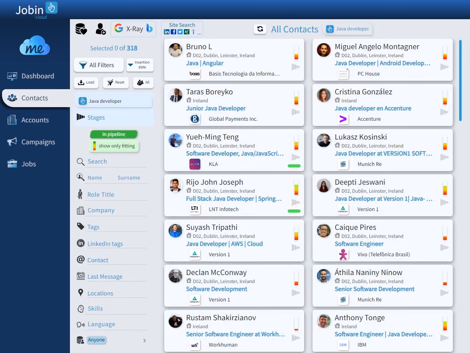Viewport: 470px width, 353px height.
Task: Open the Insertion date sort dropdown
Action: coord(140,65)
